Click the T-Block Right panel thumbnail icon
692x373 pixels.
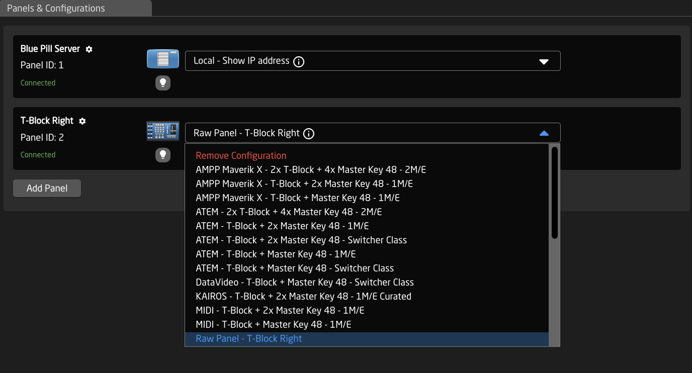tap(162, 131)
